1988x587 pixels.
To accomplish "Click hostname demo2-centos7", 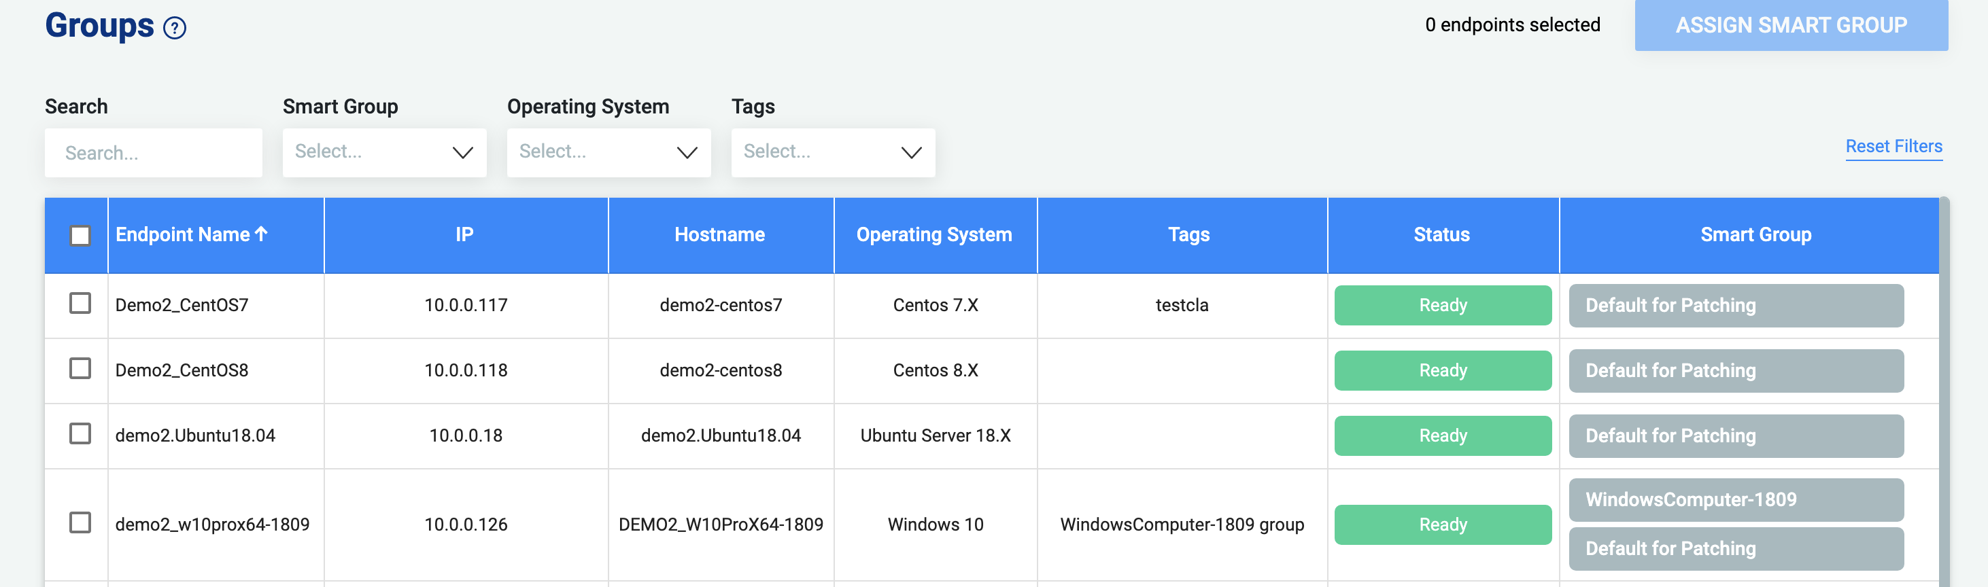I will coord(720,306).
